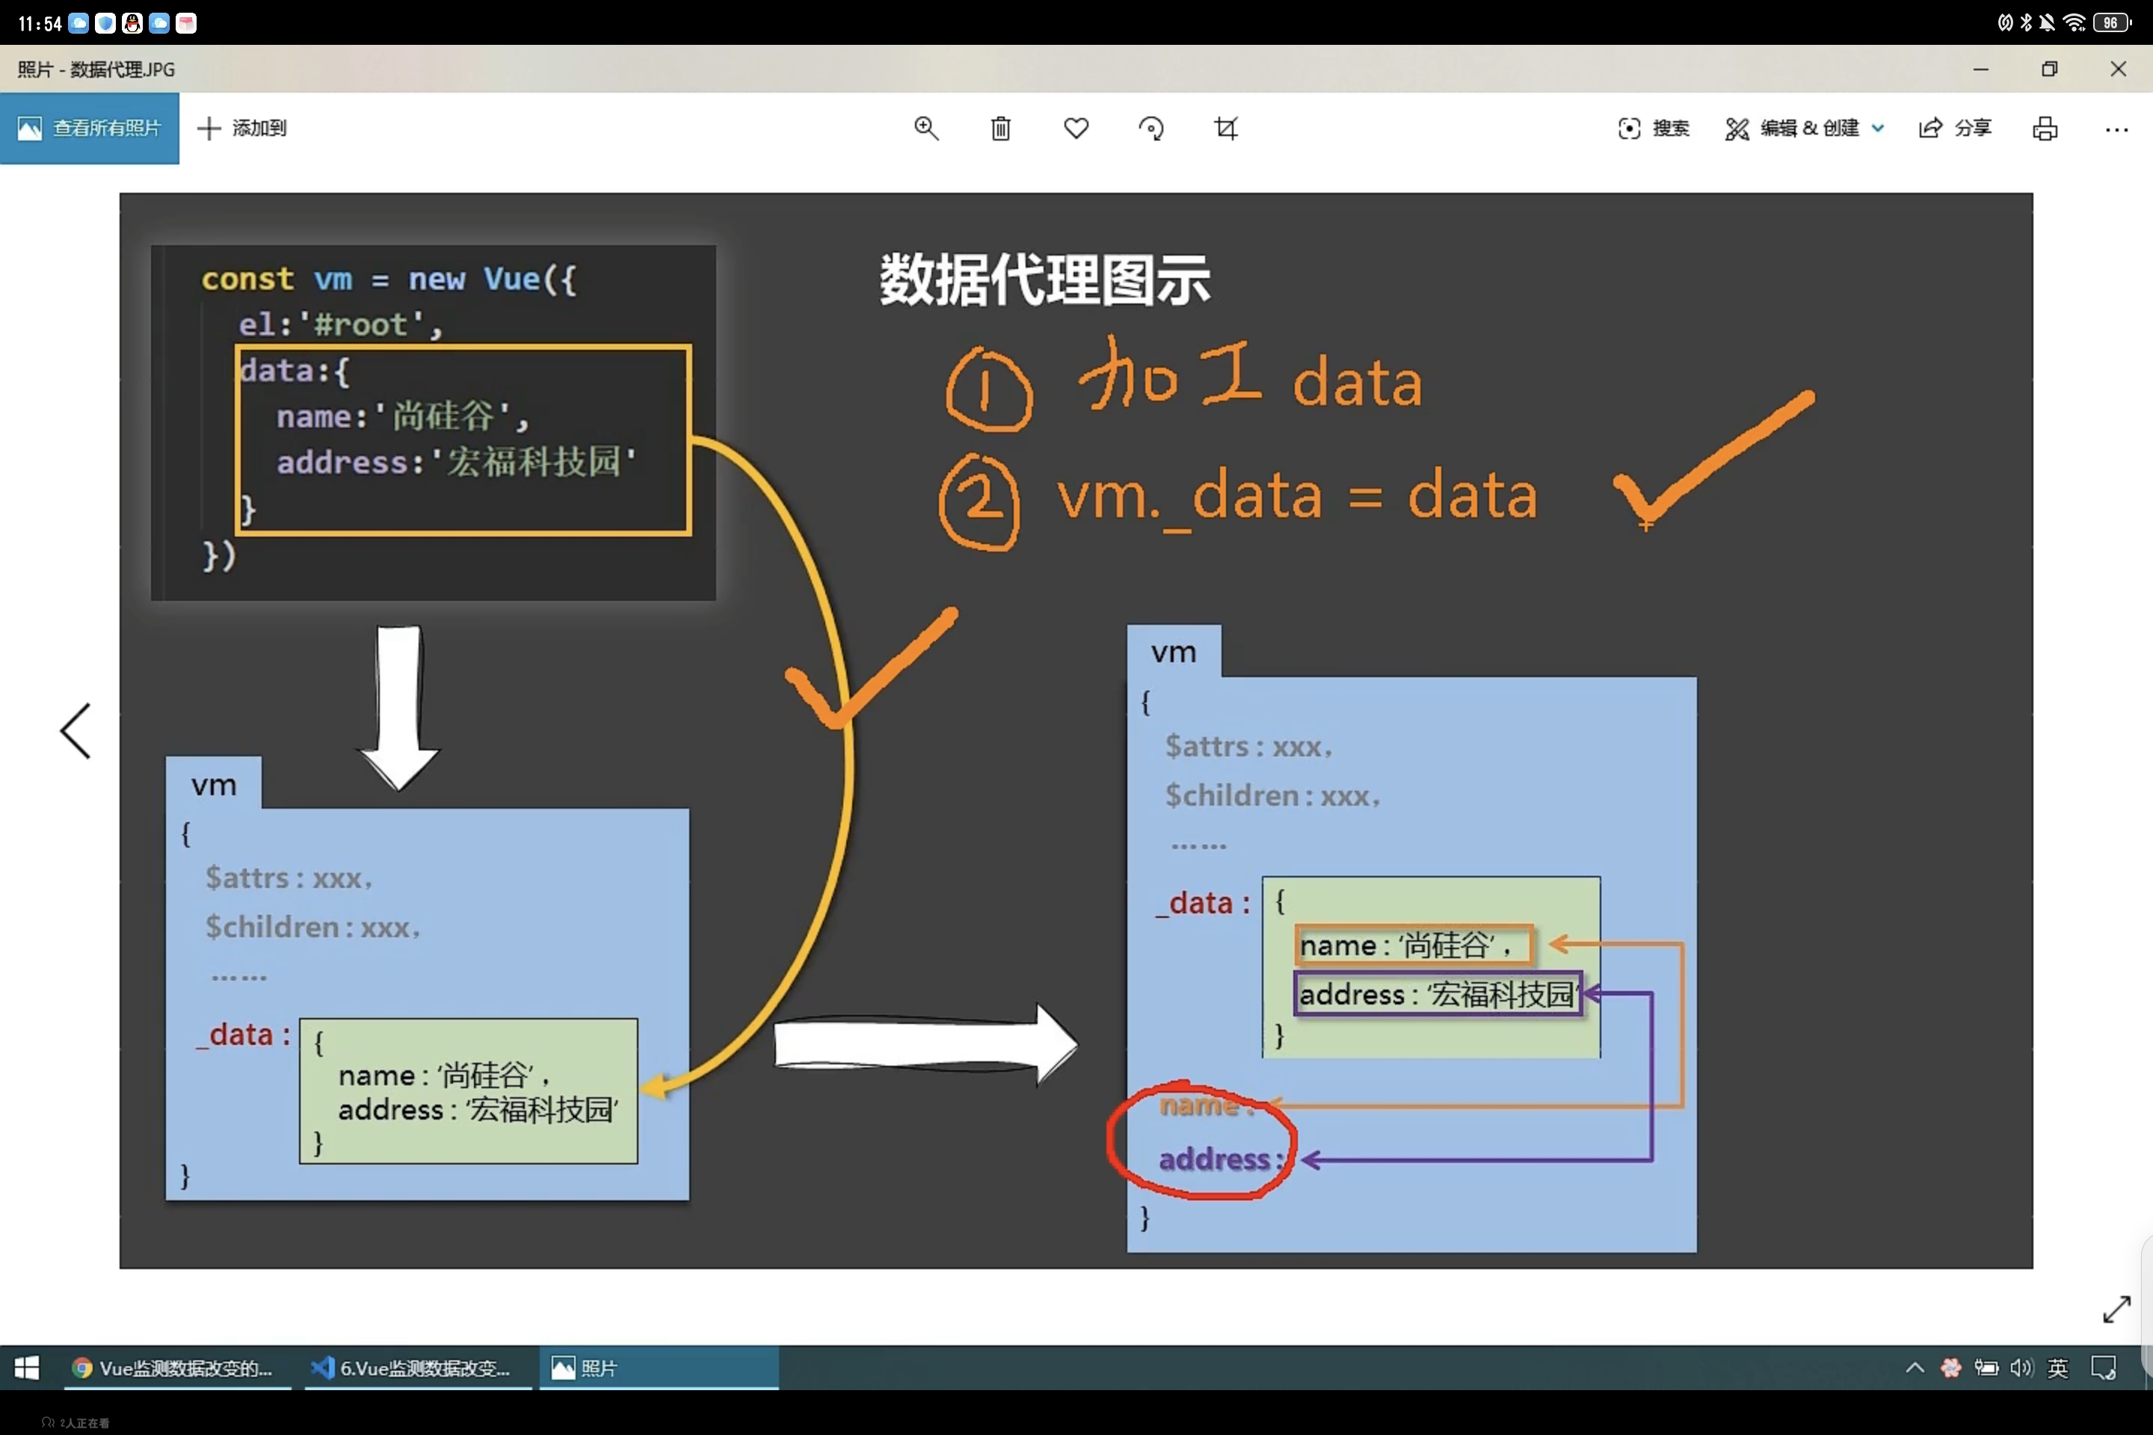Image resolution: width=2153 pixels, height=1435 pixels.
Task: Open the crop tool
Action: tap(1228, 128)
